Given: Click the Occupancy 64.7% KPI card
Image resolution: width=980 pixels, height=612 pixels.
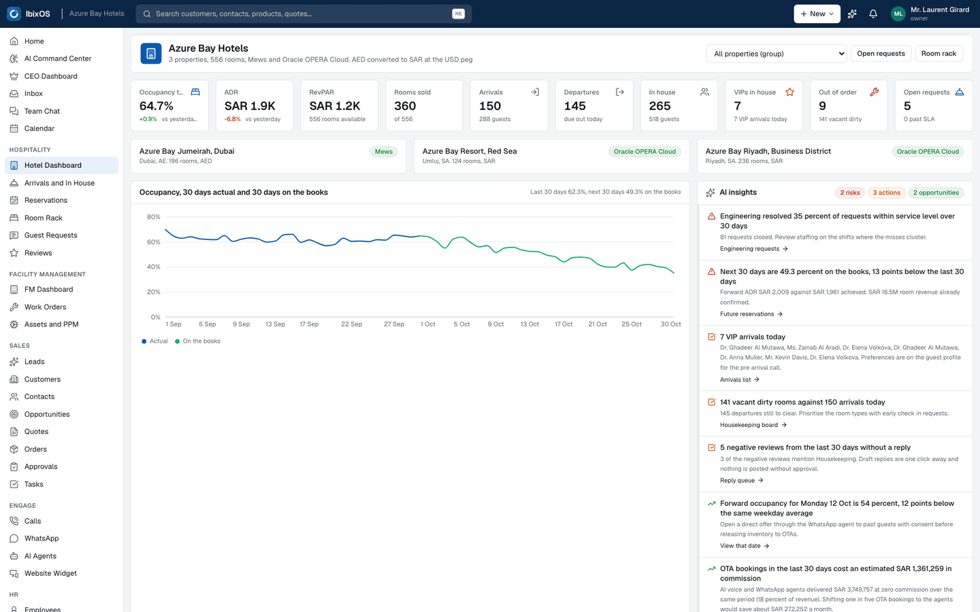Looking at the screenshot, I should tap(169, 105).
